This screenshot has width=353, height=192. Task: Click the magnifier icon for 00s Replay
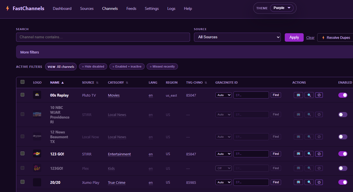309,95
